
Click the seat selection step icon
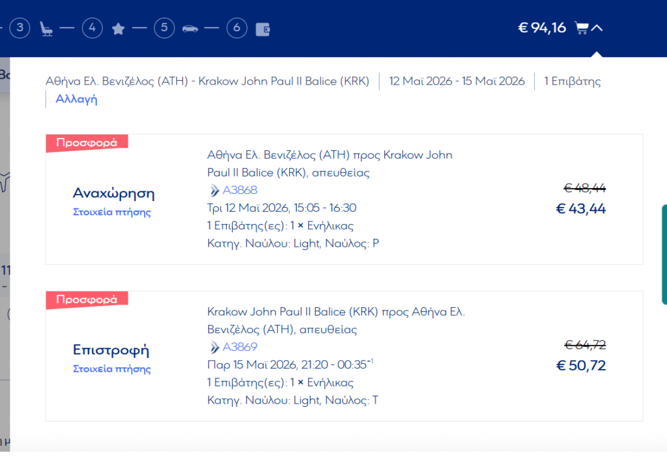pyautogui.click(x=46, y=29)
